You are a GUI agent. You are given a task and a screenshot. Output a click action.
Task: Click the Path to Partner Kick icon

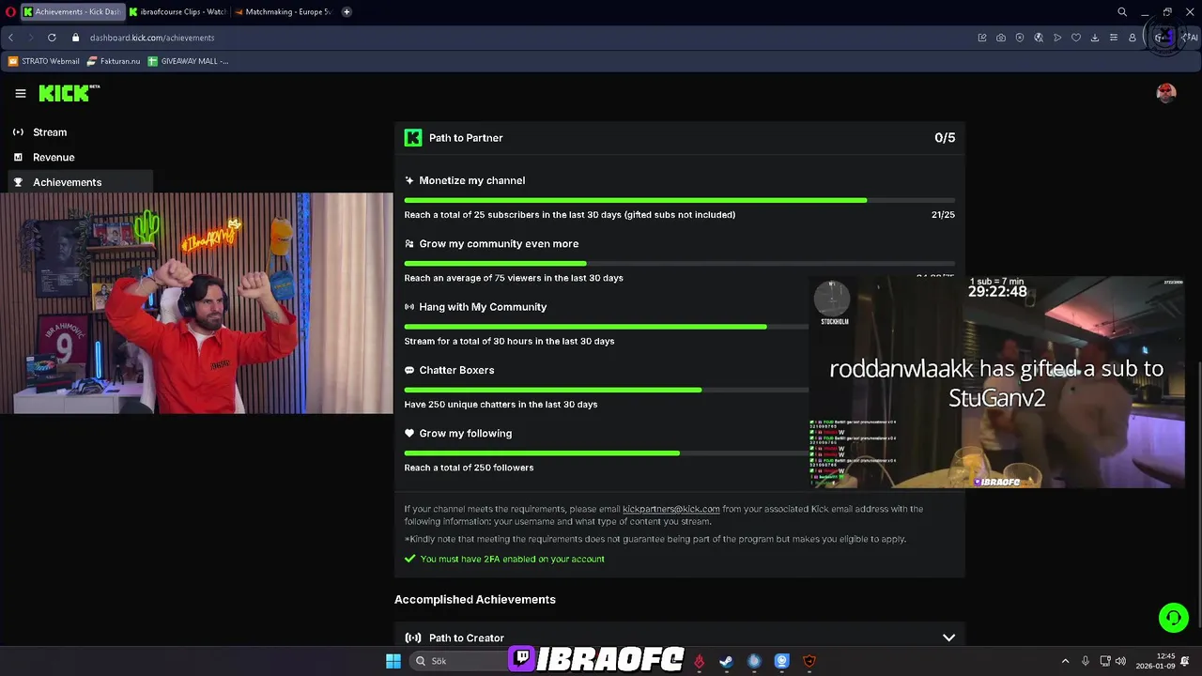[413, 138]
